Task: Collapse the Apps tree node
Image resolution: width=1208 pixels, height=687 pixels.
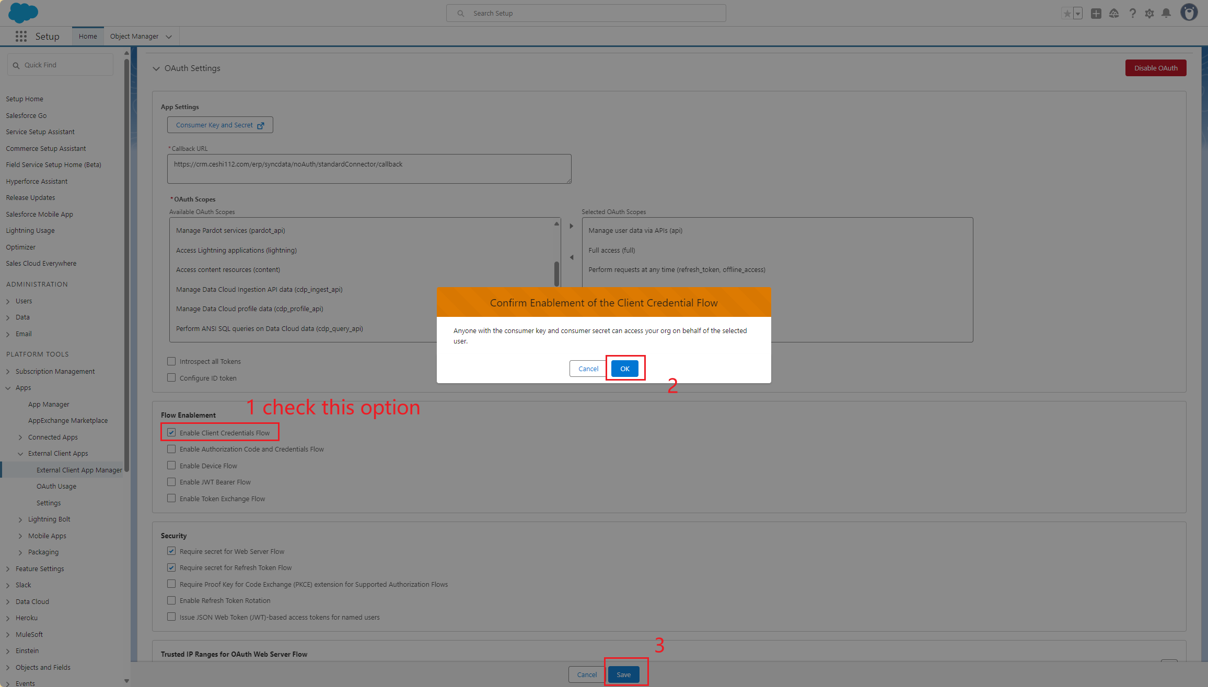Action: pyautogui.click(x=8, y=388)
